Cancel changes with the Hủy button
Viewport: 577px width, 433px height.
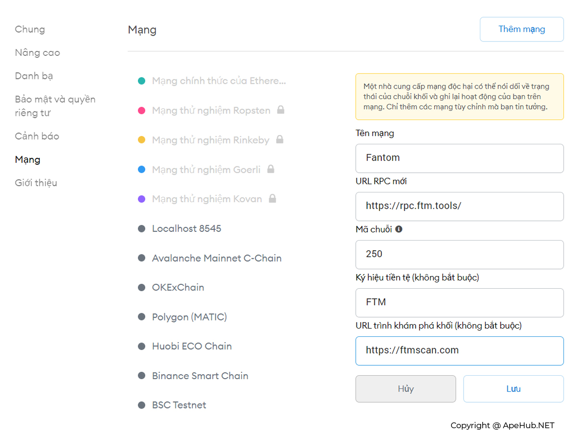[x=405, y=389]
